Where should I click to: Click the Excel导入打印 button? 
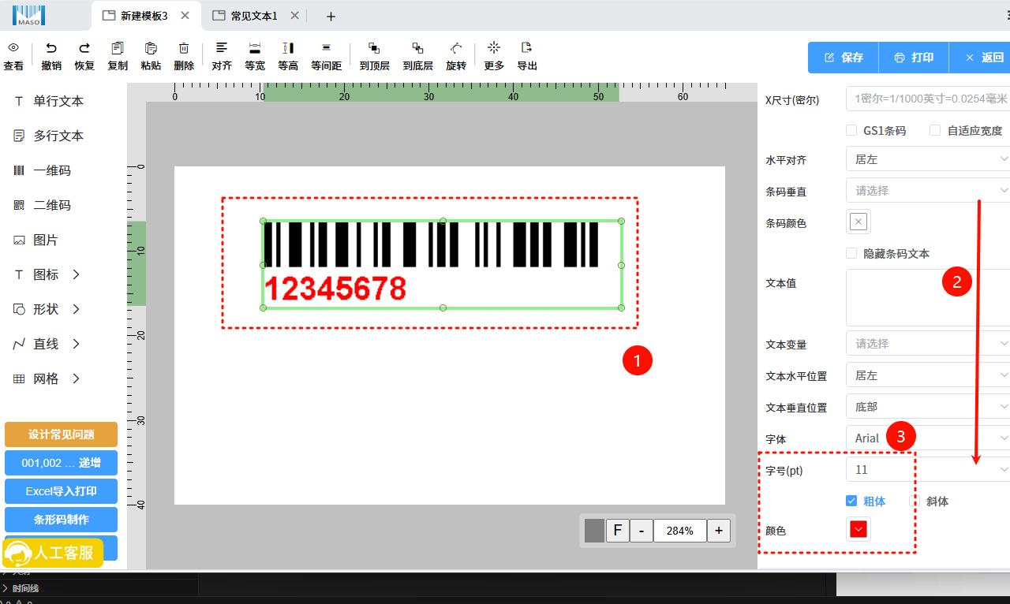pos(61,490)
